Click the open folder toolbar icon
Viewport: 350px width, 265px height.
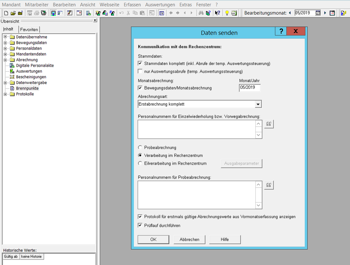(13, 13)
